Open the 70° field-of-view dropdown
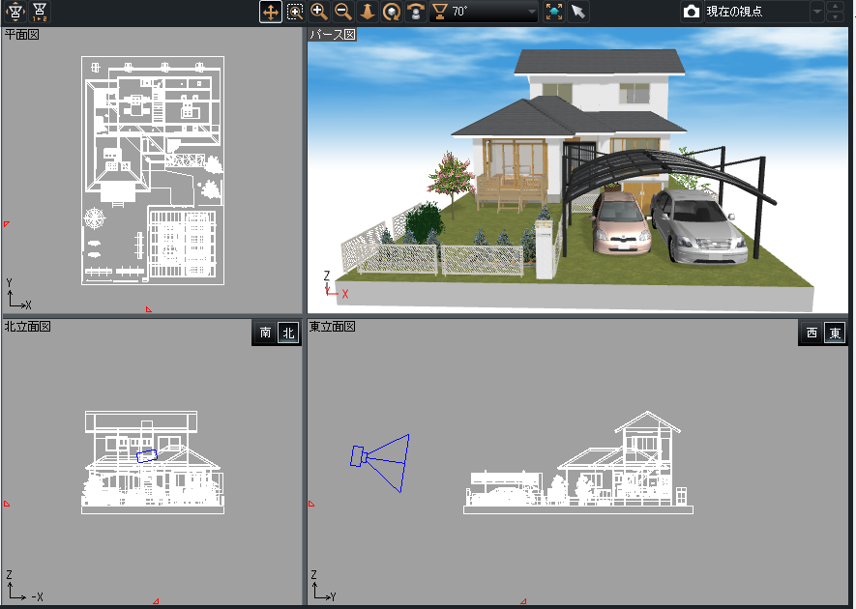The image size is (856, 609). (531, 13)
